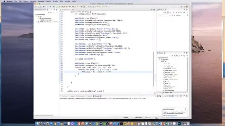Open the Run menu
The height and width of the screenshot is (126, 225).
point(62,1)
